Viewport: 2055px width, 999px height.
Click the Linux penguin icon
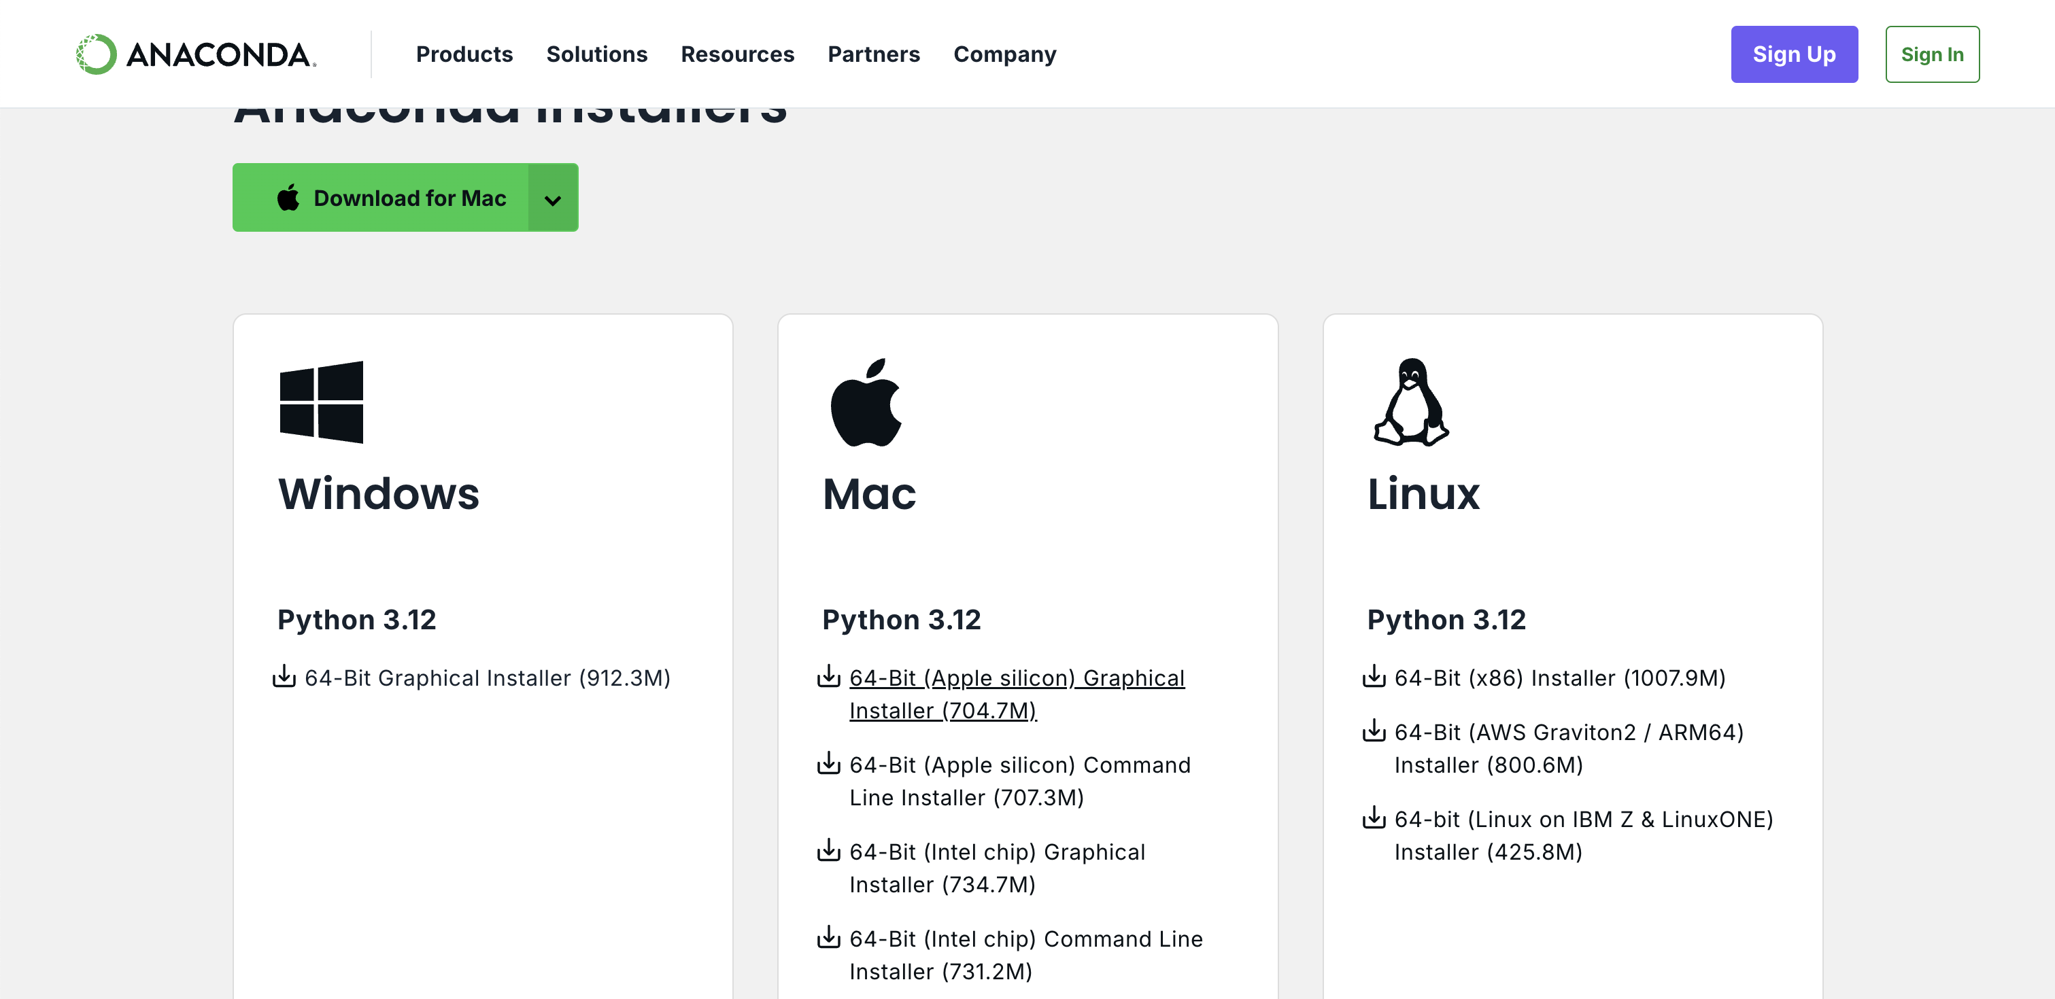[x=1410, y=402]
